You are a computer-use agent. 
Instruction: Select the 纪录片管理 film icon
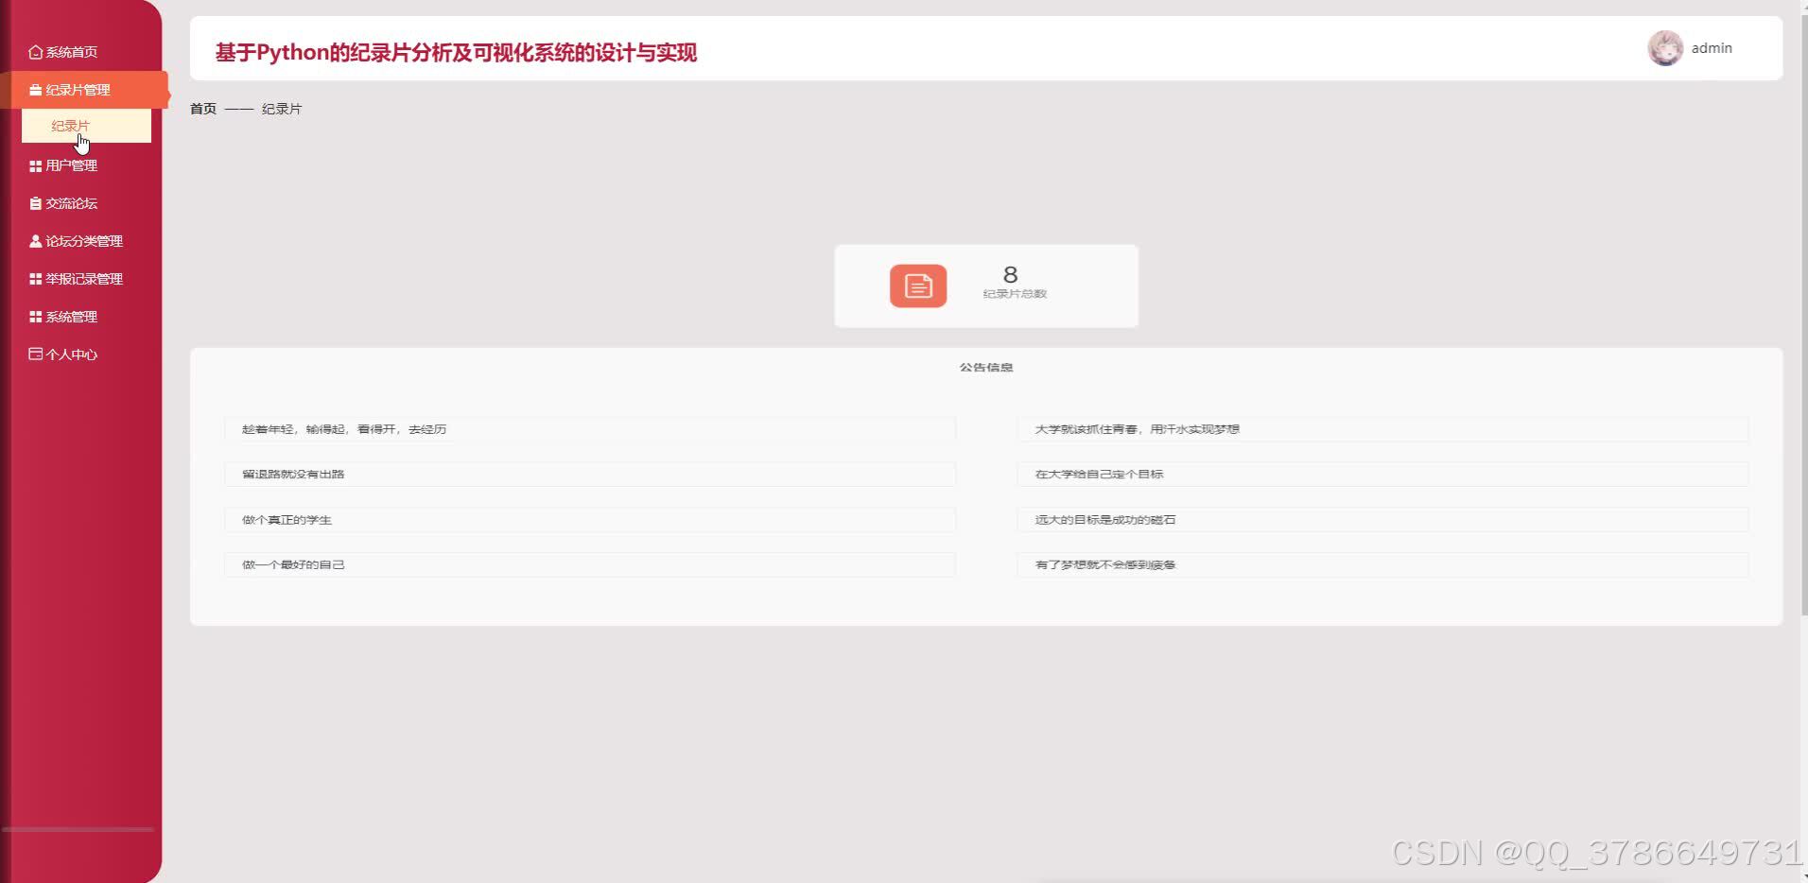click(35, 90)
